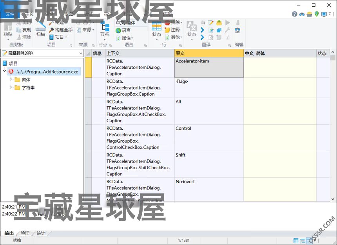Click the yellow folder import icon in 翻译 group
The width and height of the screenshot is (337, 245).
[x=219, y=23]
